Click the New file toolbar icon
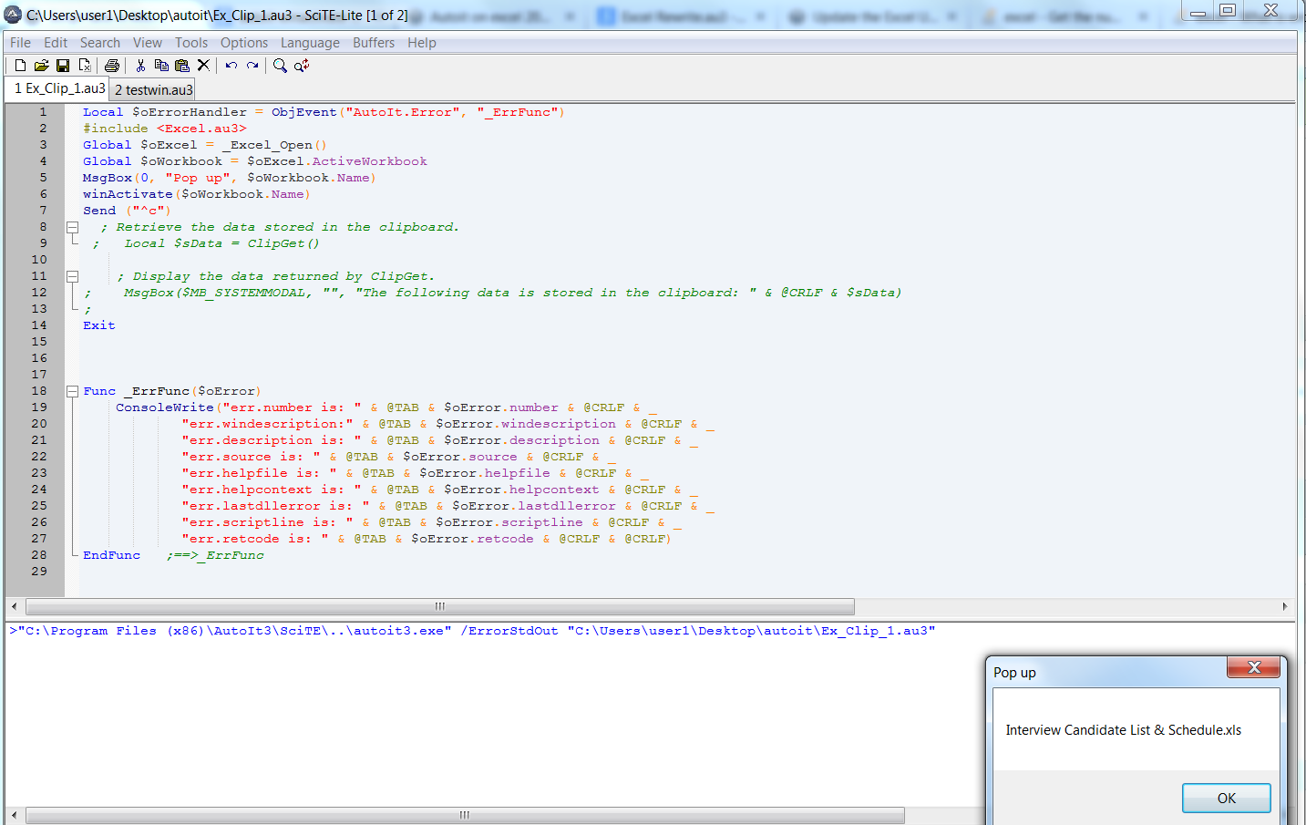The image size is (1306, 825). (20, 66)
